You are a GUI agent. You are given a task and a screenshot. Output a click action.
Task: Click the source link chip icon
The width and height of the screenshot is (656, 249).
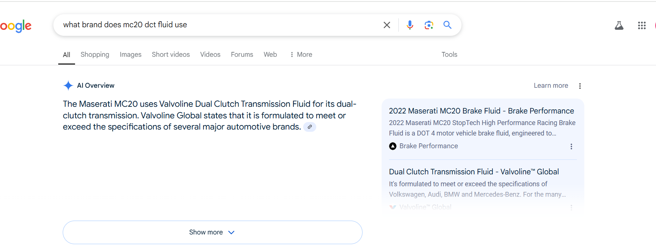tap(310, 127)
